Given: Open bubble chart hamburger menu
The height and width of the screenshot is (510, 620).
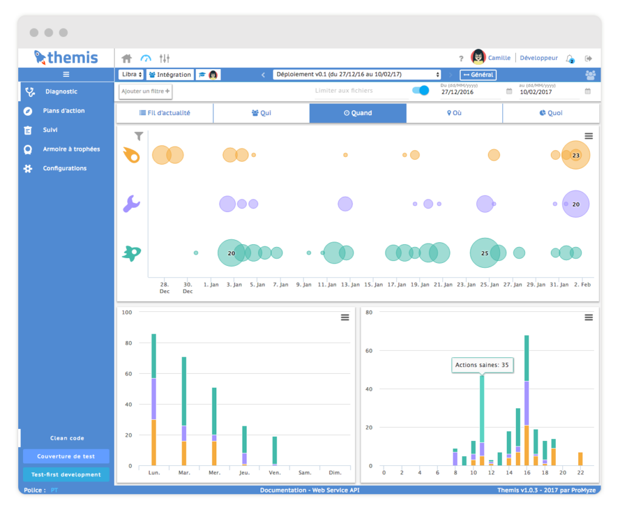Looking at the screenshot, I should pos(589,136).
